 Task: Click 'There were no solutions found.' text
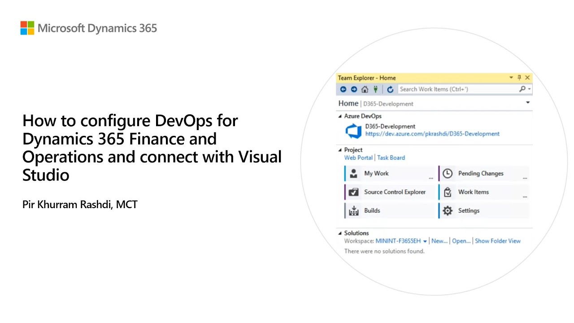[x=384, y=251]
